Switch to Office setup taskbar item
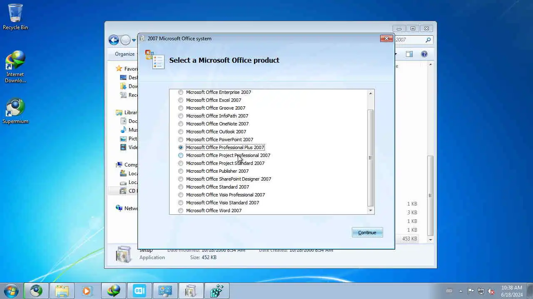Viewport: 533px width, 299px height. [x=191, y=291]
